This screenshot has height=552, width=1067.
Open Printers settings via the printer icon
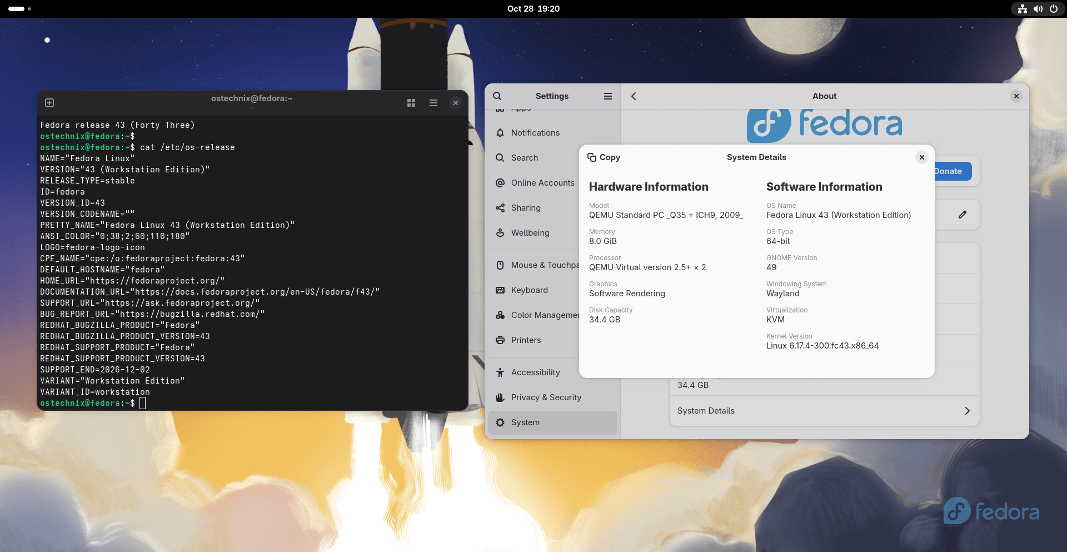tap(501, 340)
